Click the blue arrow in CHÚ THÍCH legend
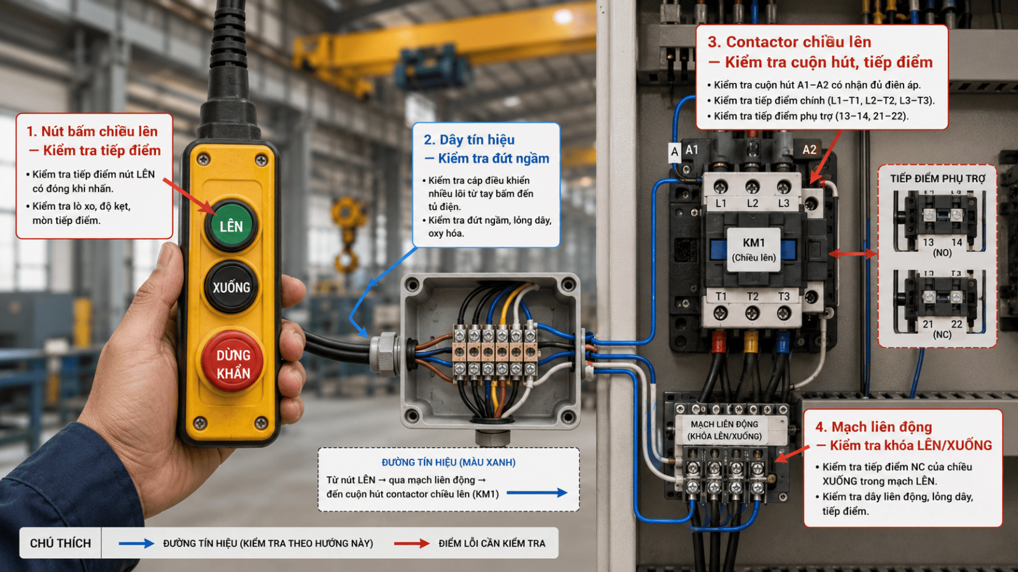 coord(136,543)
